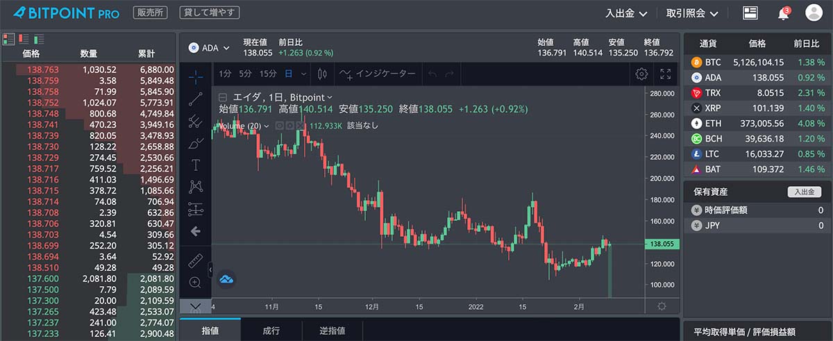
Task: Open the notification bell
Action: (784, 13)
